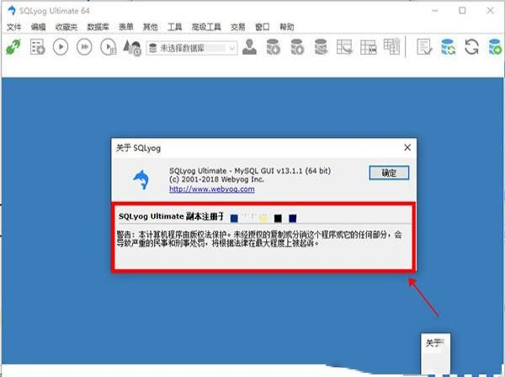Open the 工具 menu
505x377 pixels.
tap(175, 27)
